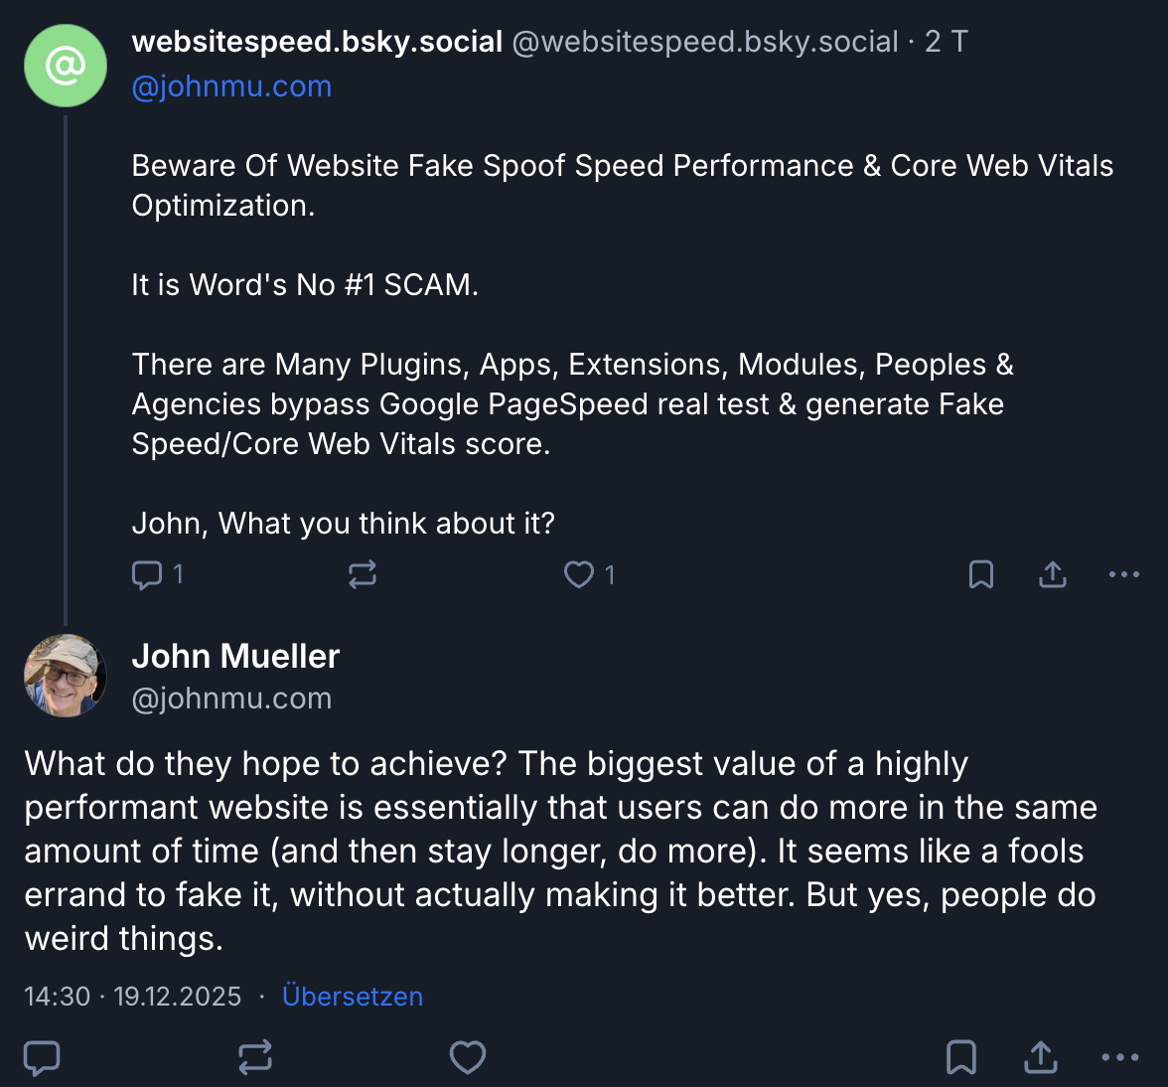Repost John Mueller's reply
The image size is (1168, 1087).
pyautogui.click(x=254, y=1056)
